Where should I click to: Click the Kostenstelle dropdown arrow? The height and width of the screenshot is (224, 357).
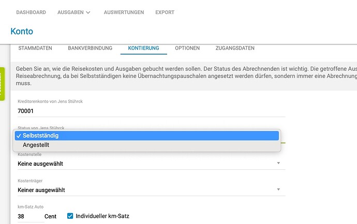coord(278,163)
